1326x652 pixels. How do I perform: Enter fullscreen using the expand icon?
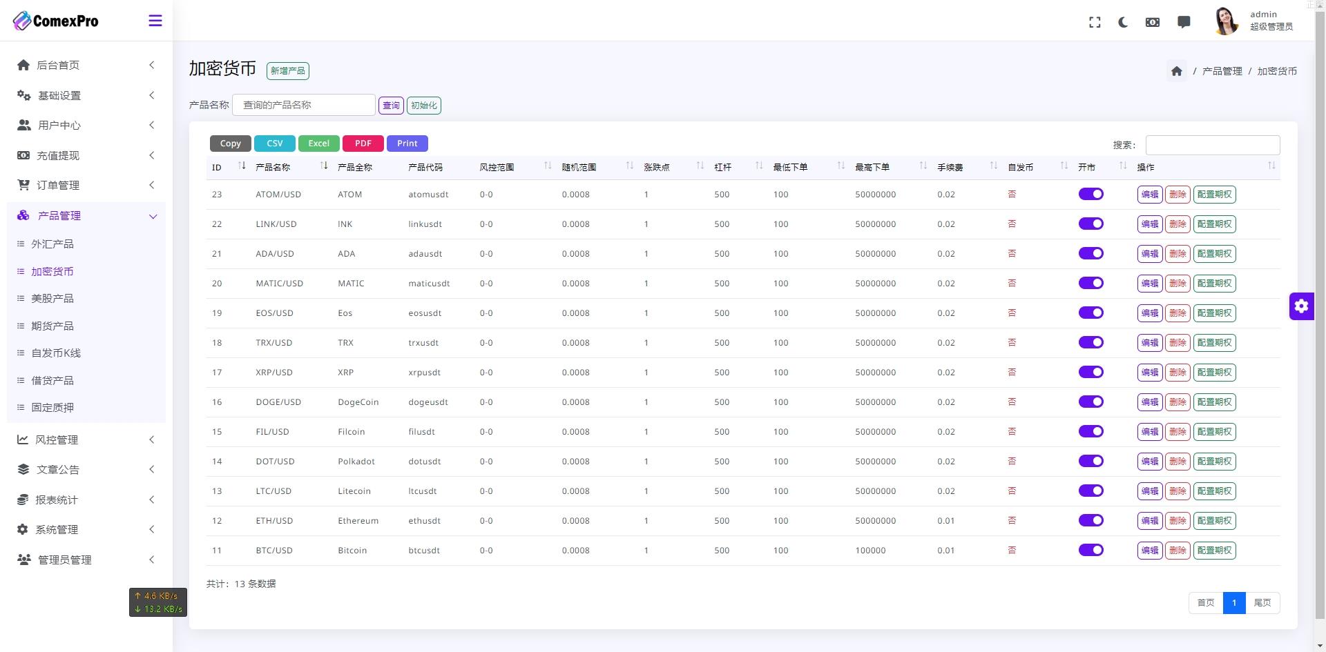pos(1095,22)
